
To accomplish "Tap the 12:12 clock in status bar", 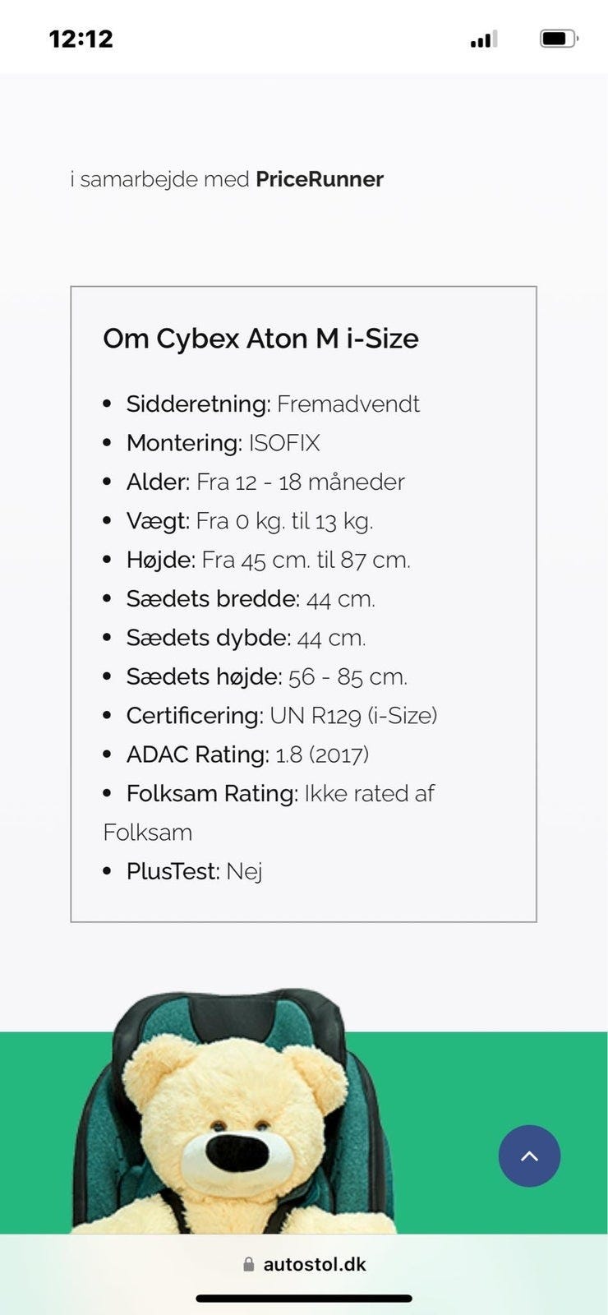I will point(81,39).
